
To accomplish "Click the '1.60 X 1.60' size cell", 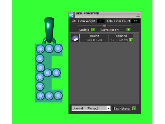I will click(94, 40).
